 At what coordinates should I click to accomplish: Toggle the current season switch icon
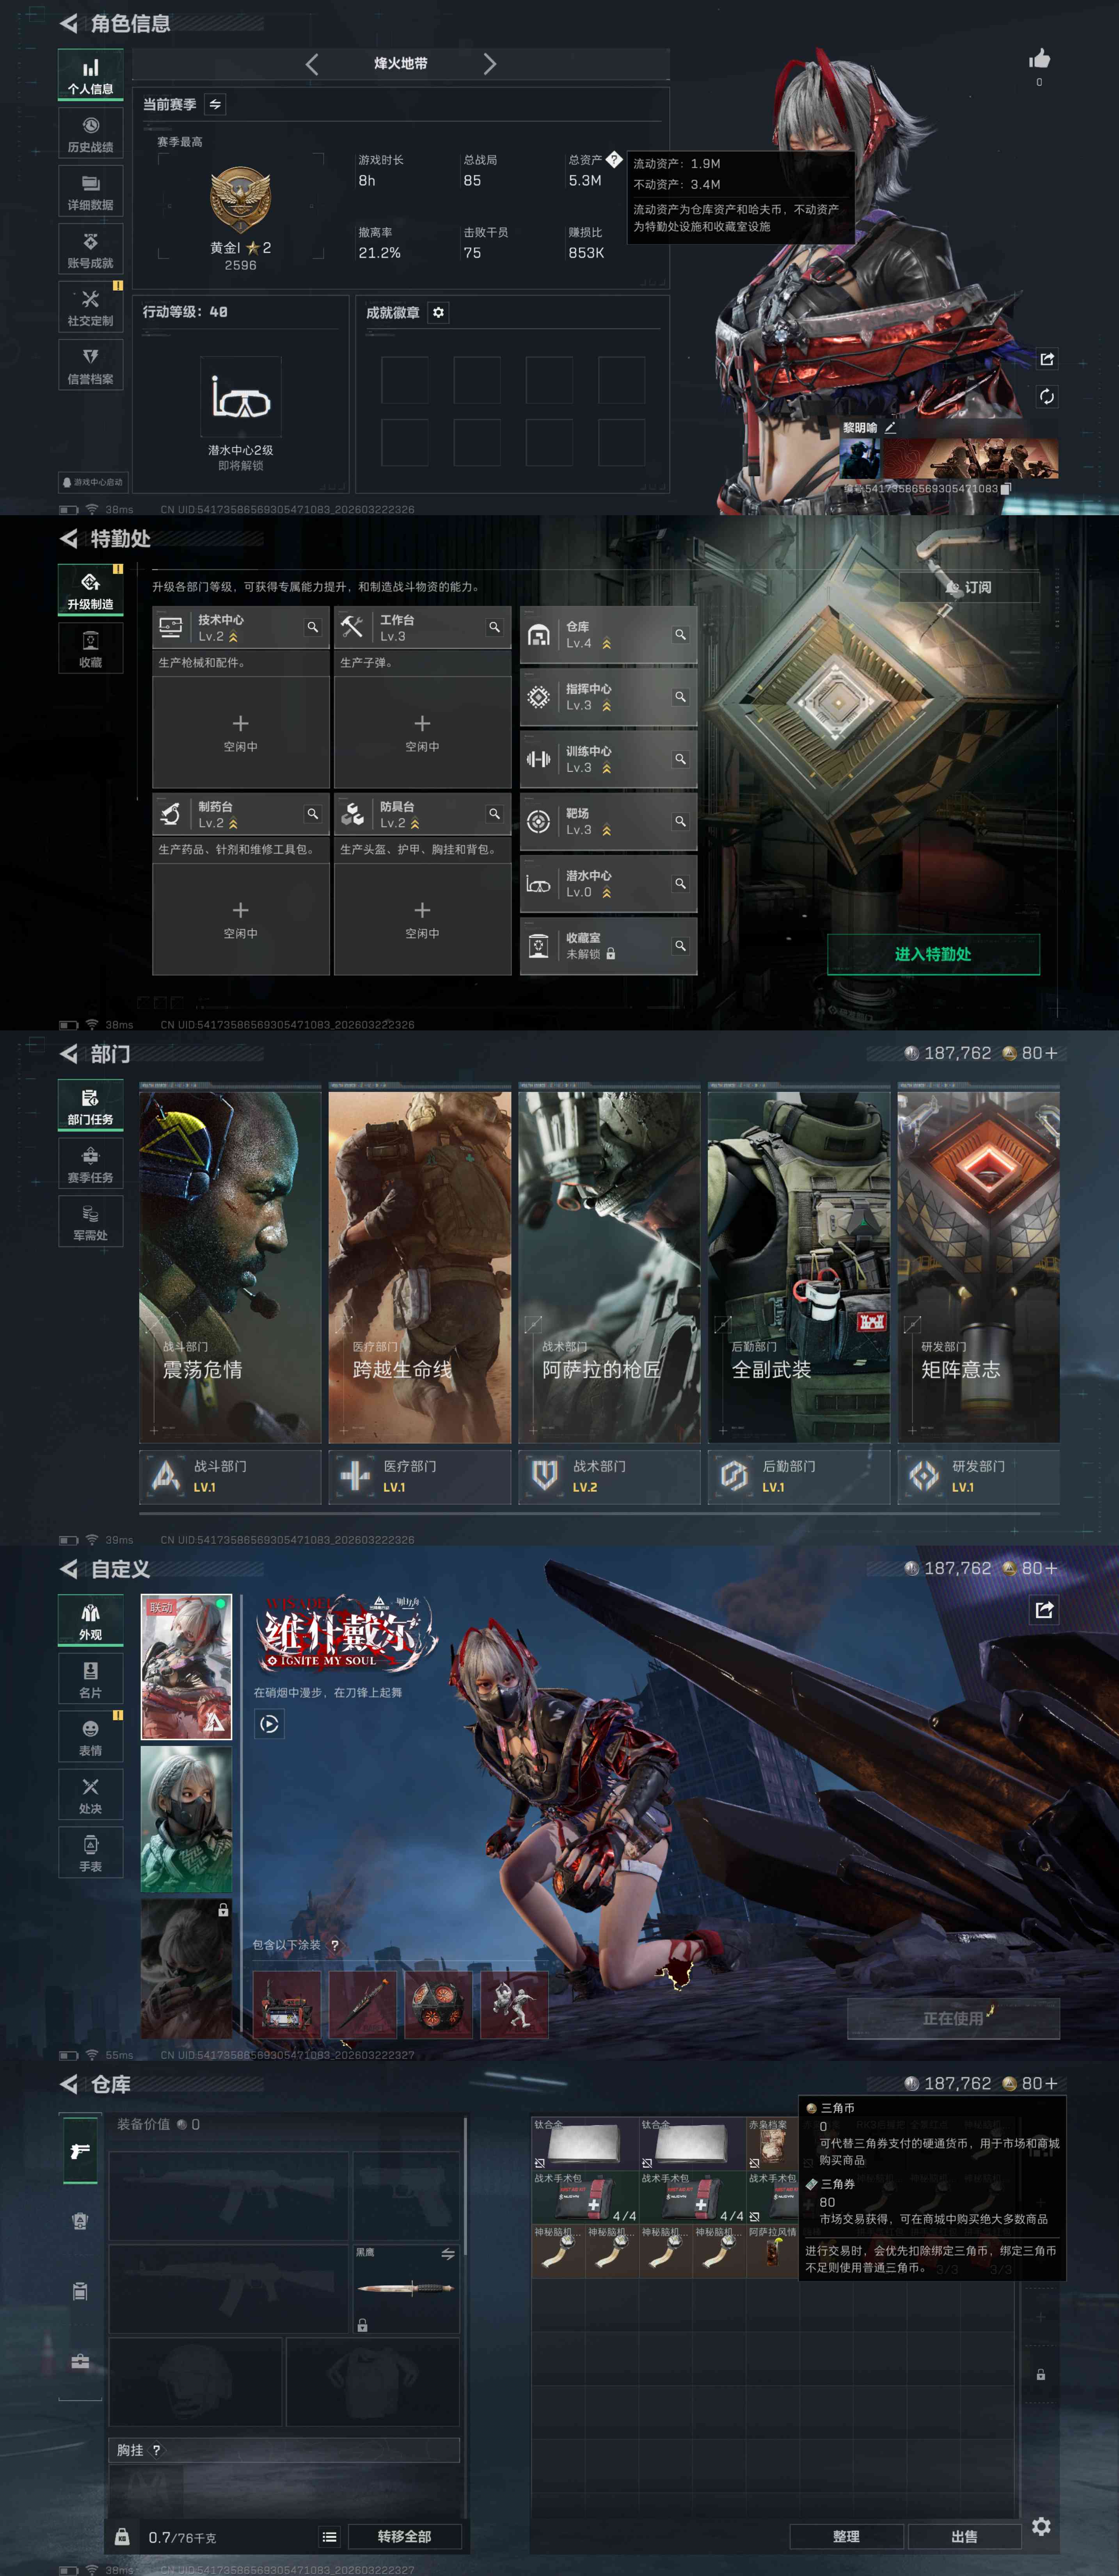[x=215, y=104]
